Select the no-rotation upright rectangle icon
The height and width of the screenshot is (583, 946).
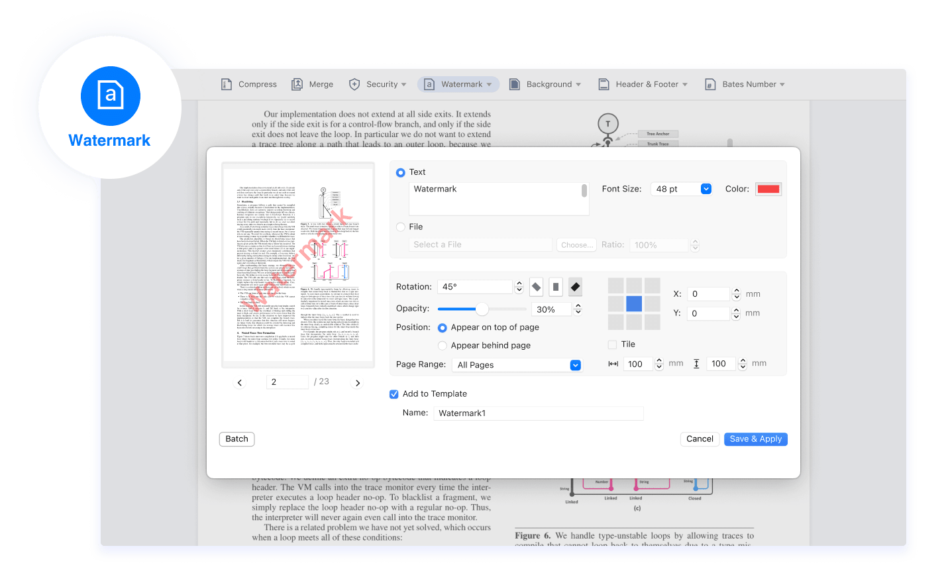556,287
